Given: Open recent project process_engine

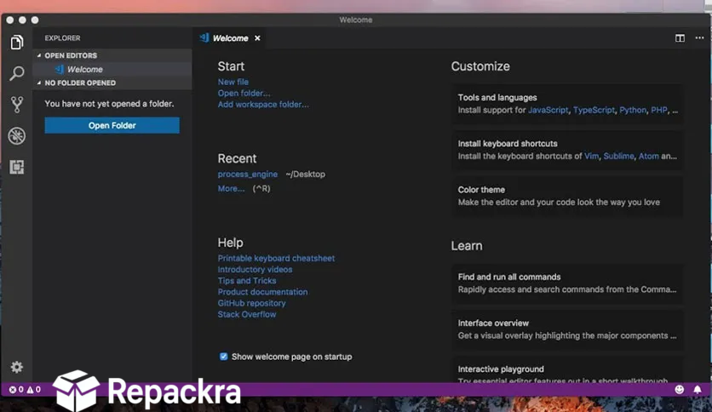Looking at the screenshot, I should tap(248, 175).
